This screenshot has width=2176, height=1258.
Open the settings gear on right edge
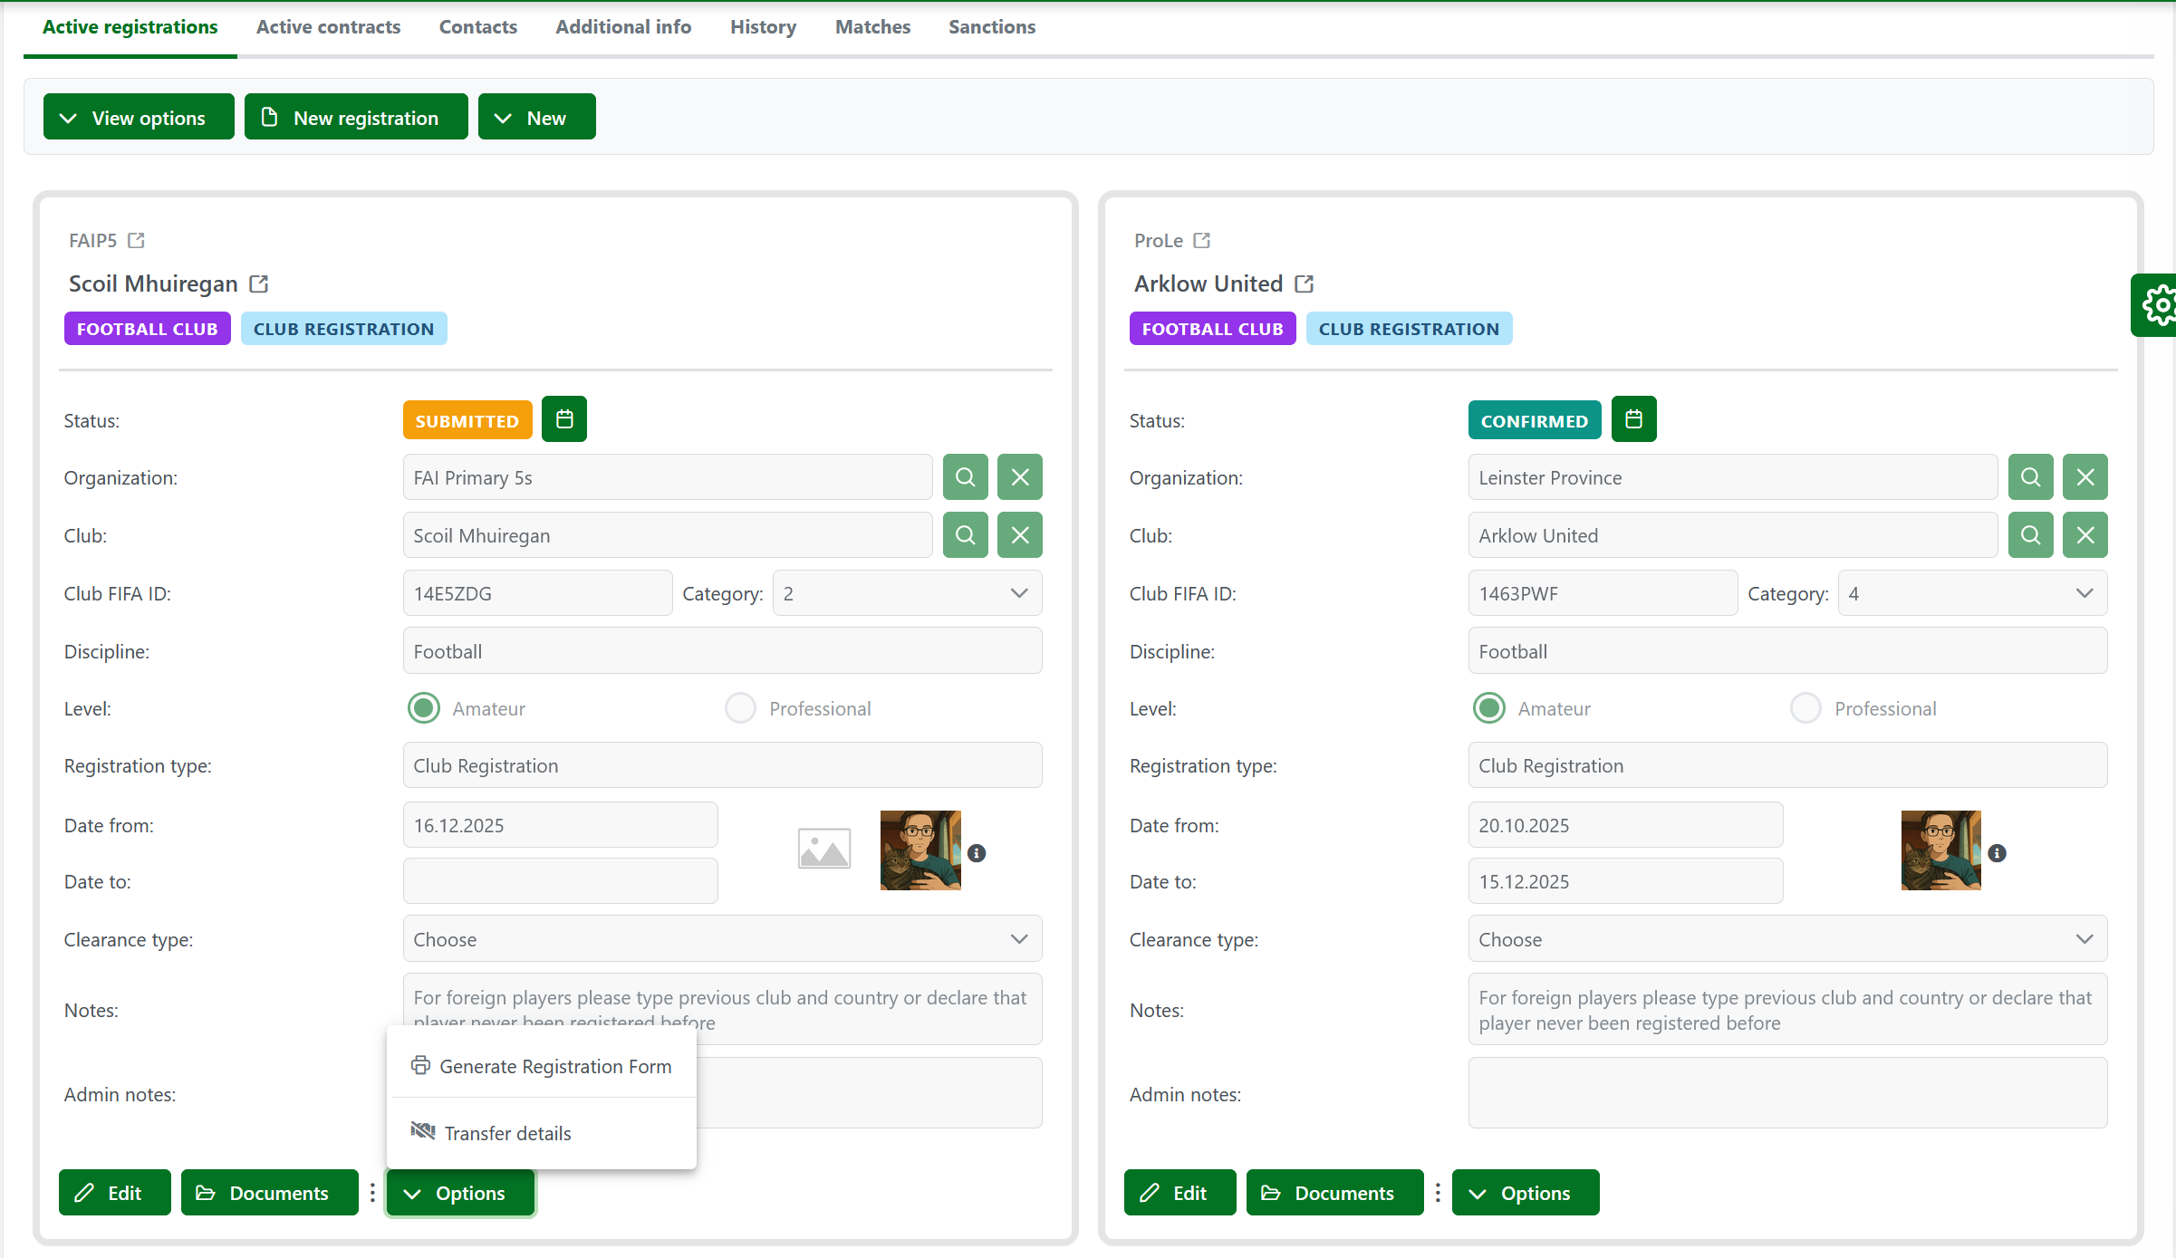pyautogui.click(x=2160, y=305)
